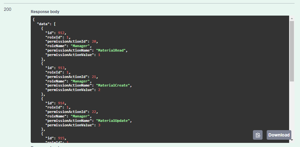This screenshot has height=147, width=300.
Task: Click the "MaterialRead" string value
Action: point(111,50)
